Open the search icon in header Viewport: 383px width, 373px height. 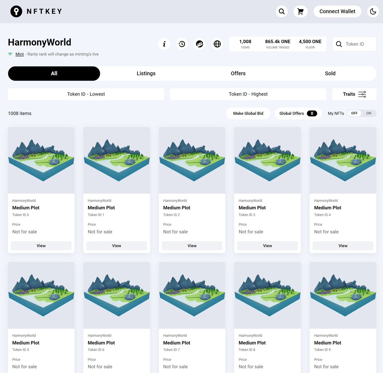pyautogui.click(x=282, y=12)
